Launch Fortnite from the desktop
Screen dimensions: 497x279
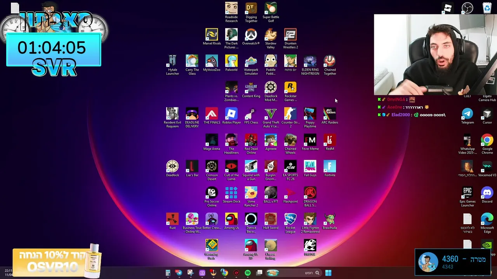(330, 169)
